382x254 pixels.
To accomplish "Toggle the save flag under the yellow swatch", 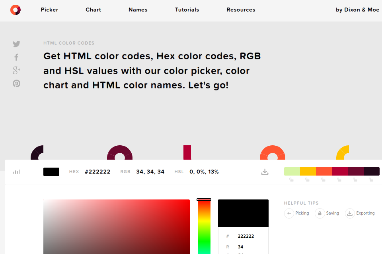I will point(307,180).
